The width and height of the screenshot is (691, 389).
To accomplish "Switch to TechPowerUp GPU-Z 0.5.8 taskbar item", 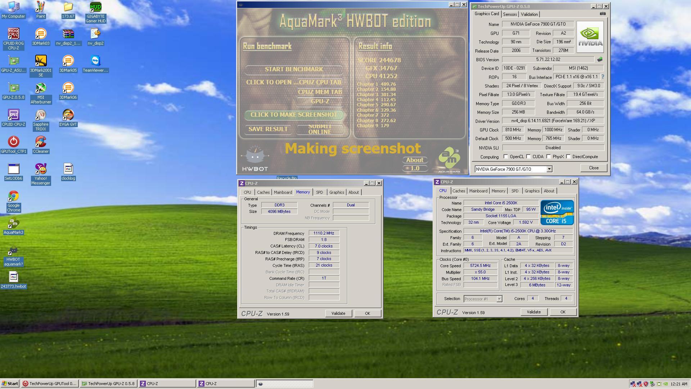I will [109, 384].
